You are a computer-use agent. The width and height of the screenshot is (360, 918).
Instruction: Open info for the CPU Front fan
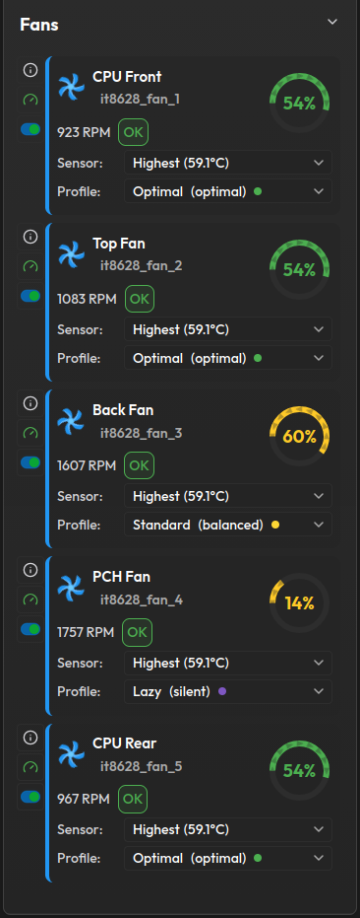pos(30,70)
